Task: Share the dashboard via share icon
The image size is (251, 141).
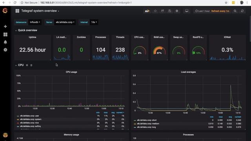Action: click(x=162, y=11)
